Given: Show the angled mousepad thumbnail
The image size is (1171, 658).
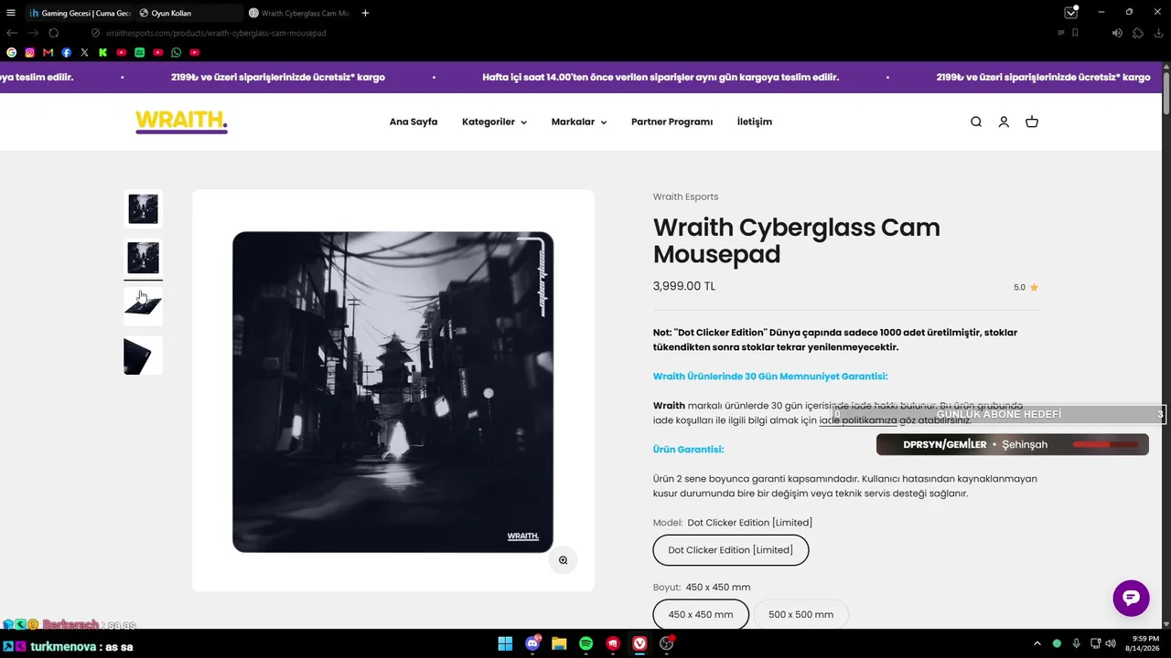Looking at the screenshot, I should tap(143, 306).
